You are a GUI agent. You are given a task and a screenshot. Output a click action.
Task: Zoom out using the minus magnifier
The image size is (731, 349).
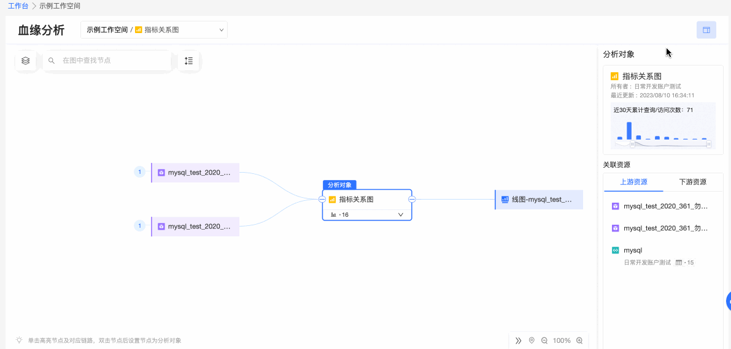(544, 340)
